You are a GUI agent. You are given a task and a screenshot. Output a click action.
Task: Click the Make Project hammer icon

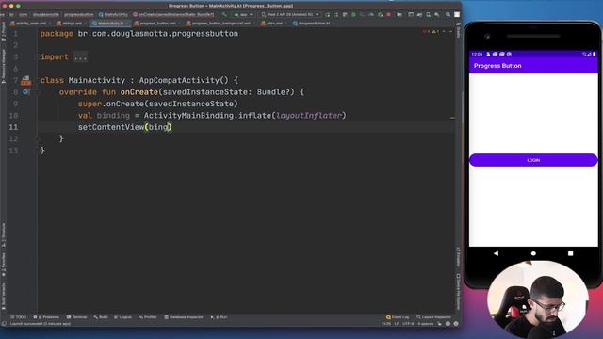click(224, 15)
